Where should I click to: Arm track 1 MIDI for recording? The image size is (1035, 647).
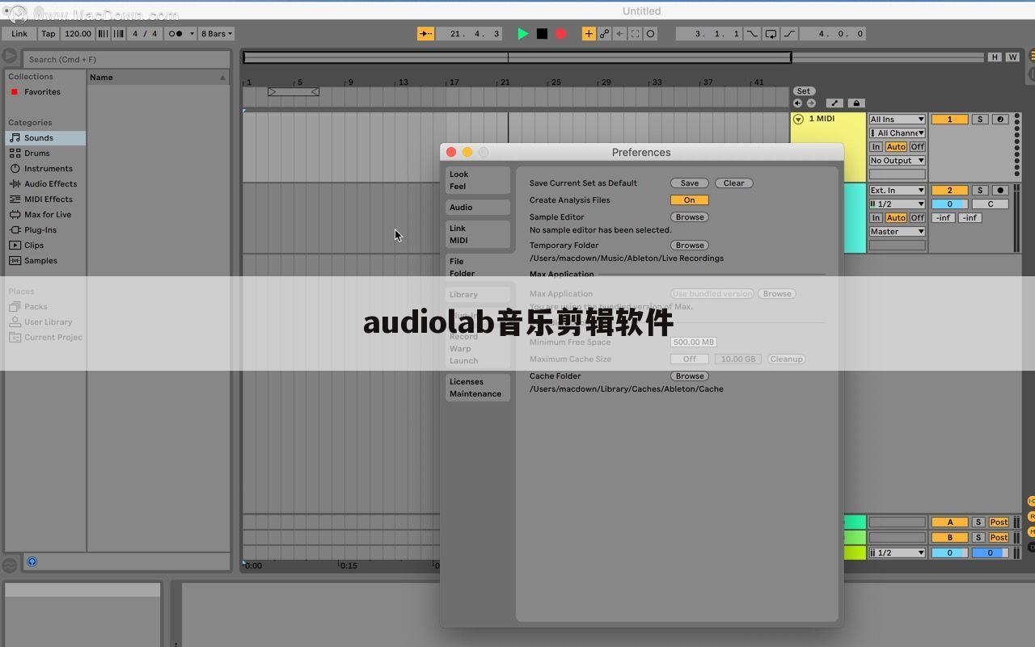click(1000, 120)
